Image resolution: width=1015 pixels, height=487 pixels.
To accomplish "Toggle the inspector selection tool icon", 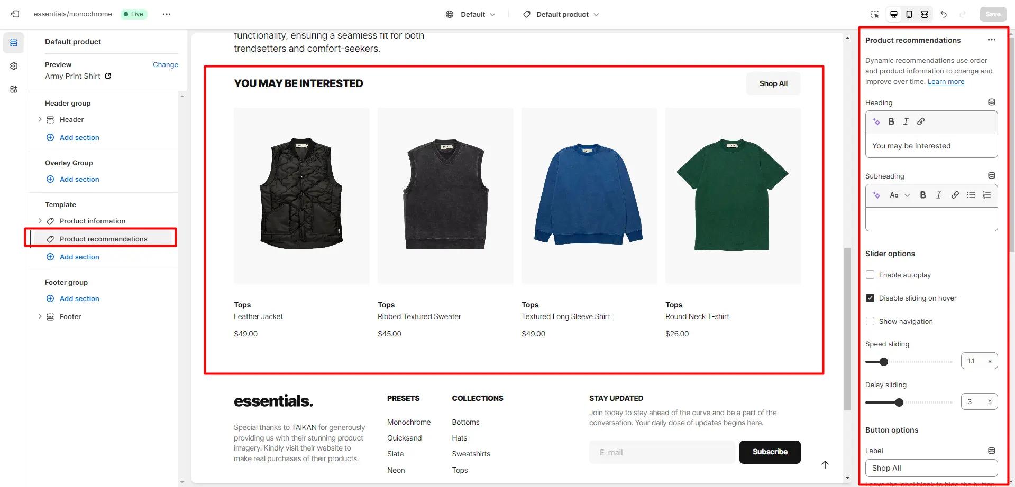I will 875,14.
